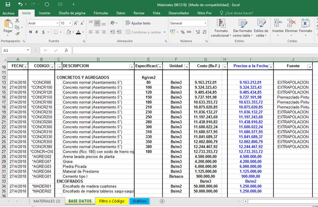Click the Save icon in the quick access toolbar
The image size is (318, 207).
pyautogui.click(x=8, y=5)
